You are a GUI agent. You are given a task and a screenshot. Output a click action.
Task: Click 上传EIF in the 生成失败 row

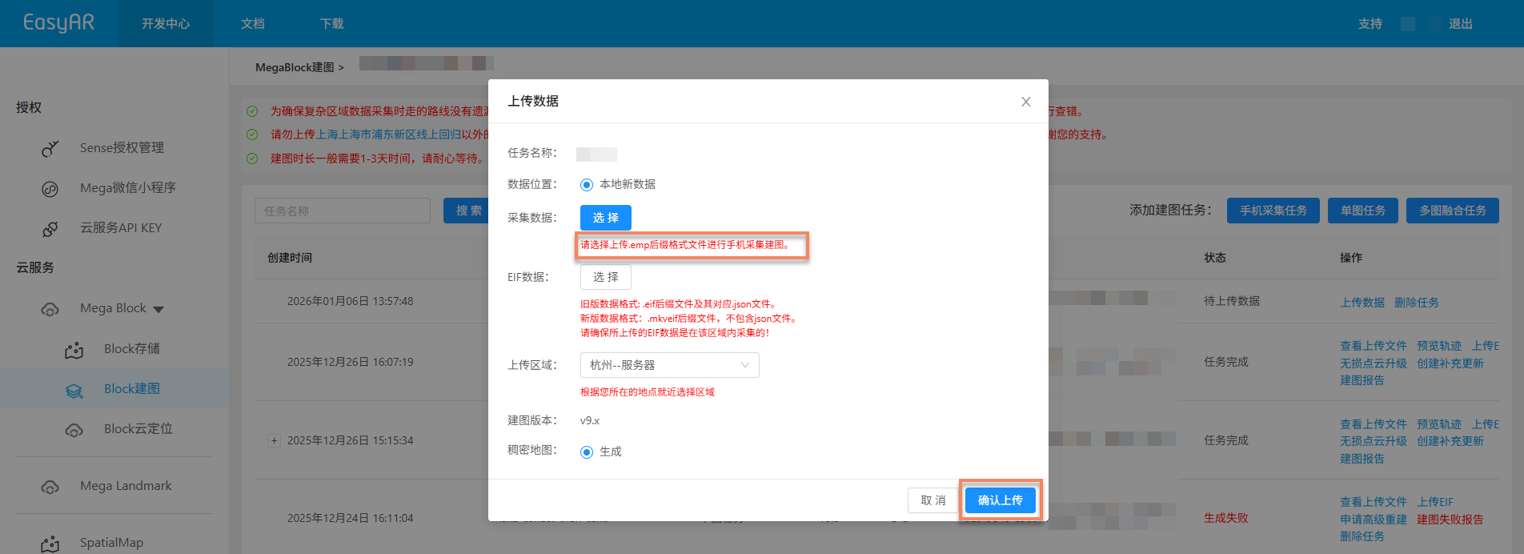(x=1435, y=502)
